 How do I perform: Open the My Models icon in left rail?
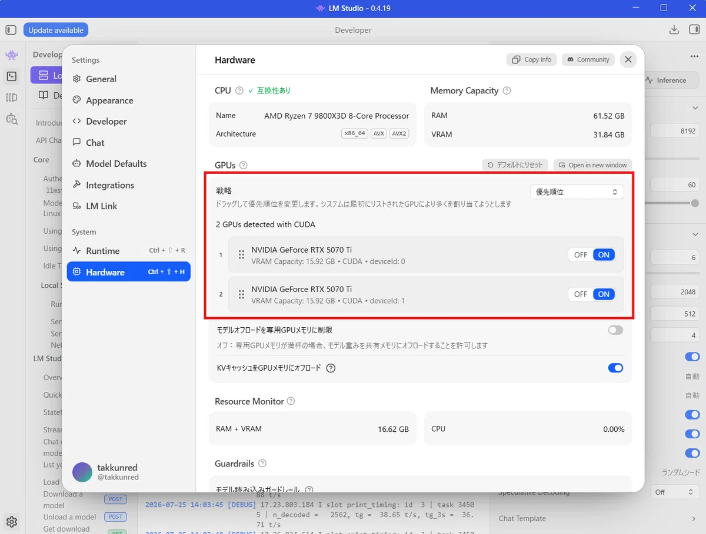[12, 98]
